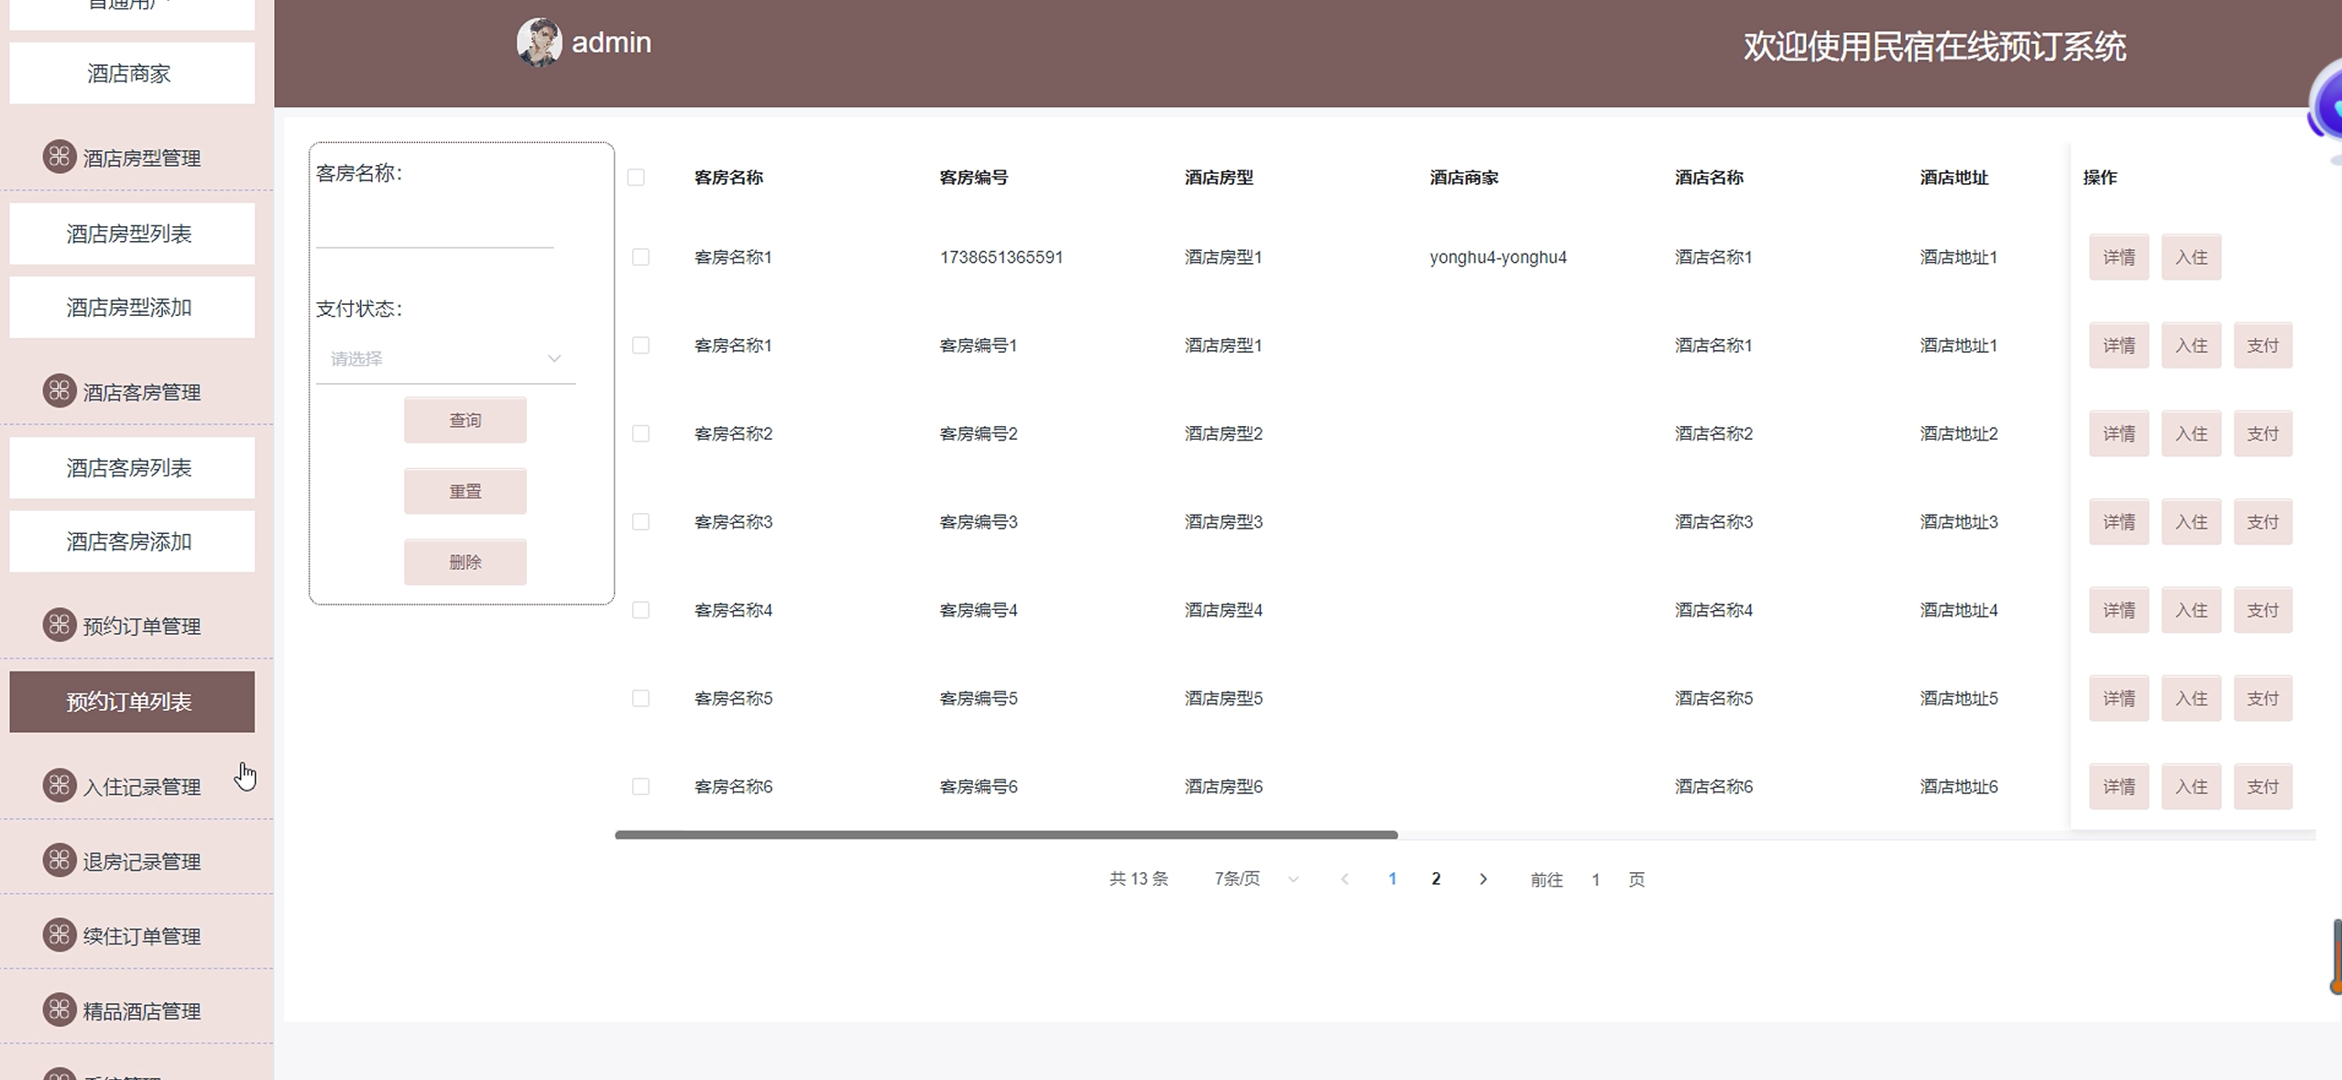Check the row with 客房编号 1738651365591
Viewport: 2342px width, 1080px height.
tap(640, 257)
